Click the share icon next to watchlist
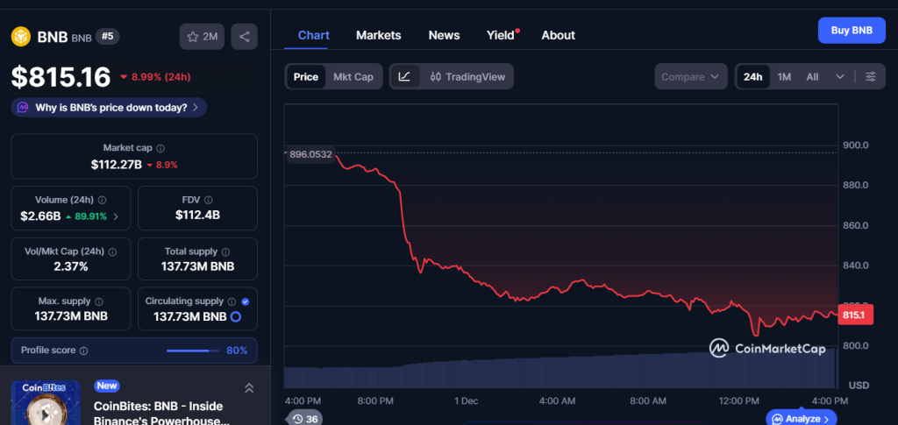 click(x=245, y=36)
